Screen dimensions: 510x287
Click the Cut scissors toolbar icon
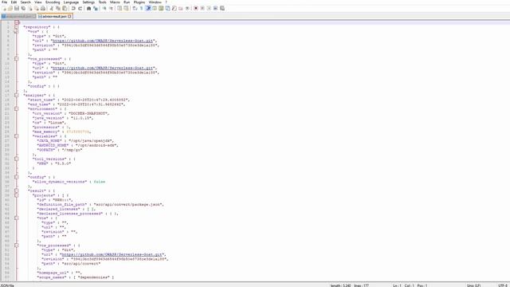coord(51,8)
